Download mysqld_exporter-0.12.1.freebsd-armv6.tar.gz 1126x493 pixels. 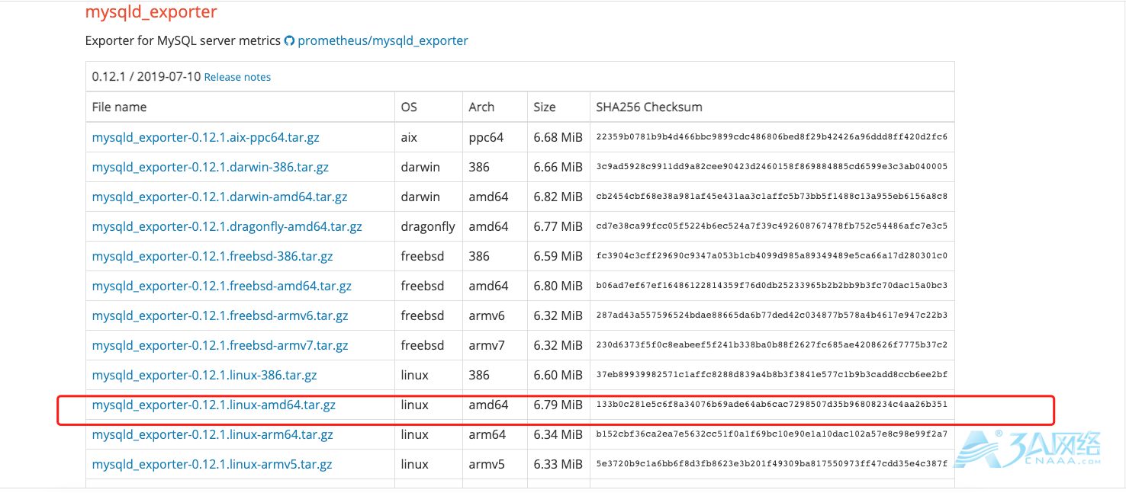tap(220, 315)
